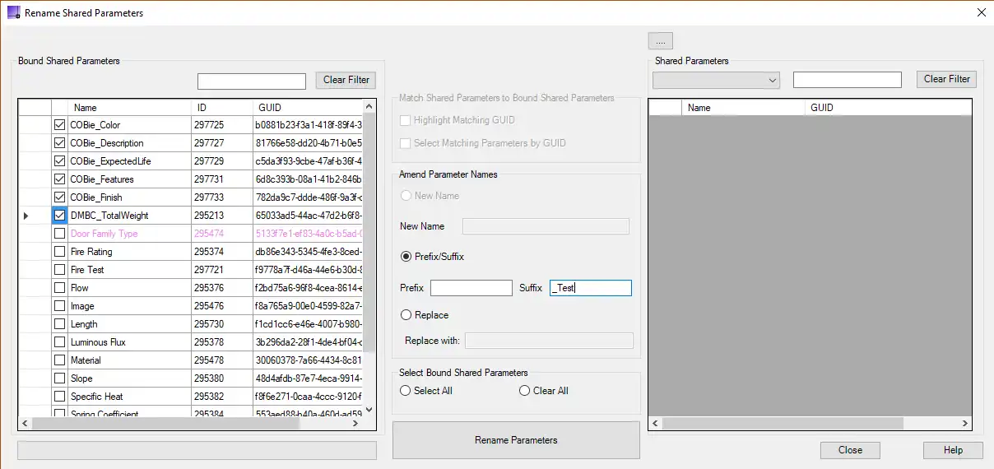This screenshot has height=469, width=994.
Task: Tick the Material parameter checkbox
Action: coord(59,360)
